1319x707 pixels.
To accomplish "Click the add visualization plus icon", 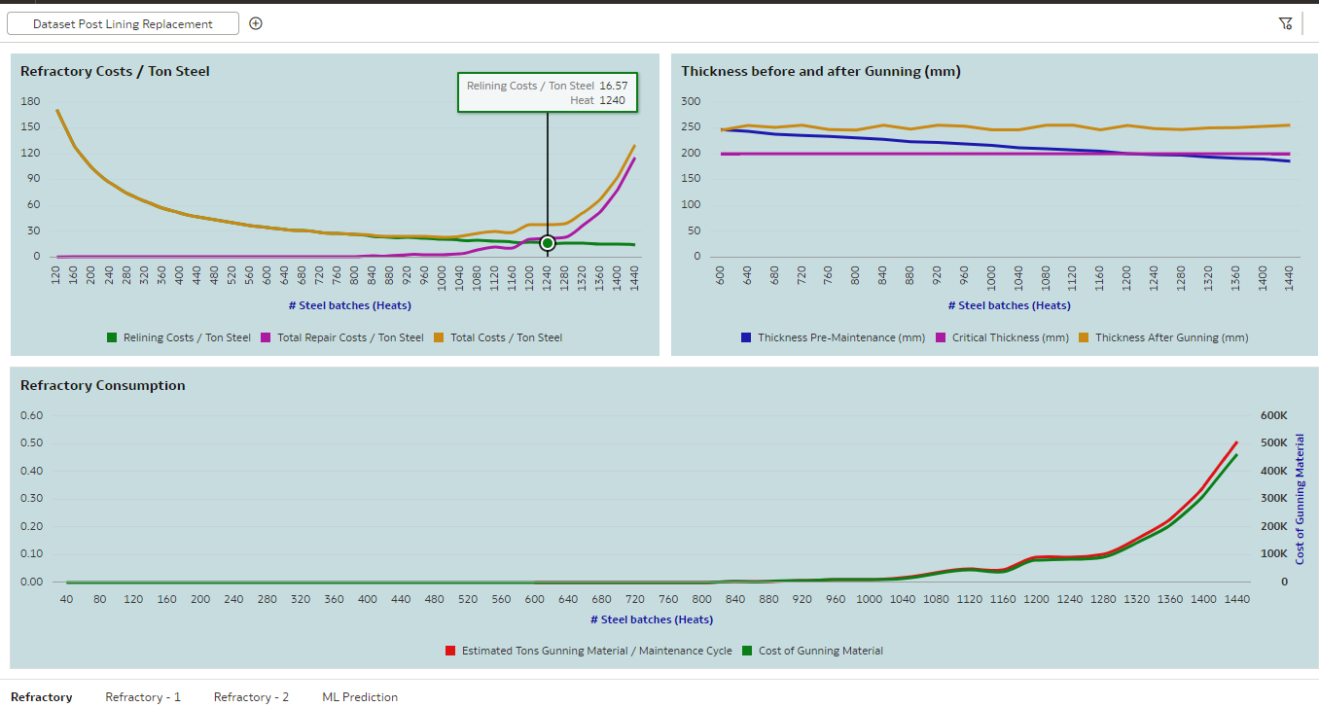I will 255,22.
